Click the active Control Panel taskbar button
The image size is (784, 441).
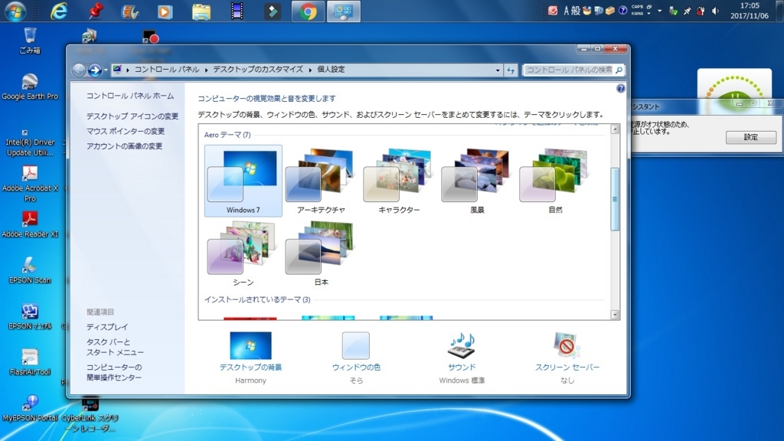(x=344, y=11)
